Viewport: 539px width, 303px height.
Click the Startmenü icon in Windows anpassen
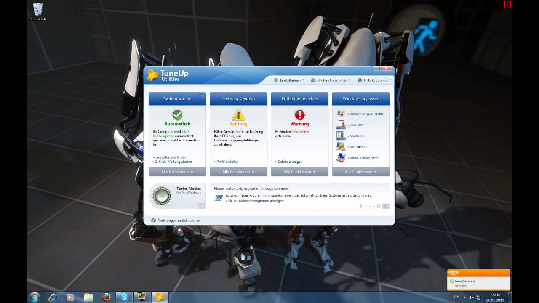341,136
